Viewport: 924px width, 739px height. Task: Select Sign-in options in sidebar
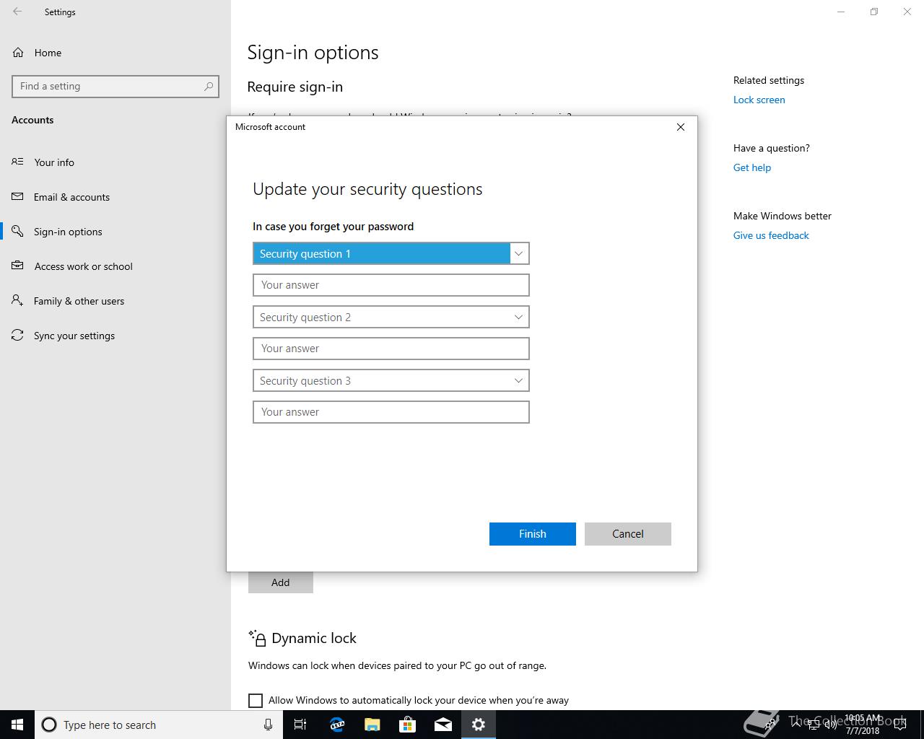(x=115, y=232)
